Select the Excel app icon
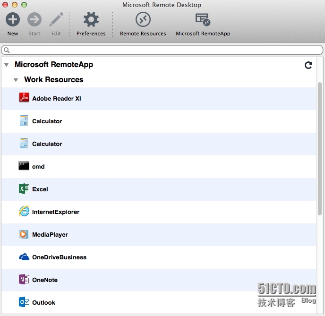 click(24, 188)
